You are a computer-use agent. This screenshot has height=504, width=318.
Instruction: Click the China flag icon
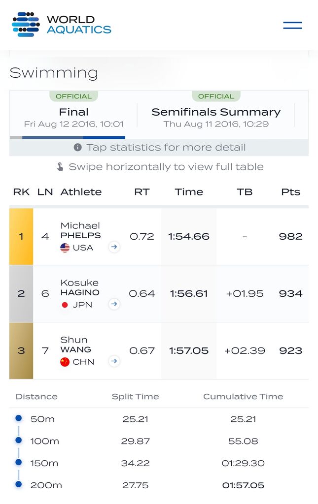pyautogui.click(x=65, y=362)
